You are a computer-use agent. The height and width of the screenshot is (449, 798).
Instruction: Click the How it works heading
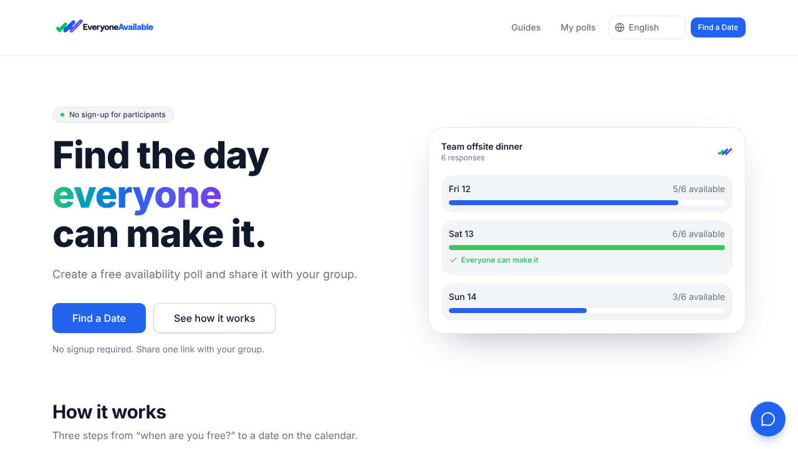[109, 412]
